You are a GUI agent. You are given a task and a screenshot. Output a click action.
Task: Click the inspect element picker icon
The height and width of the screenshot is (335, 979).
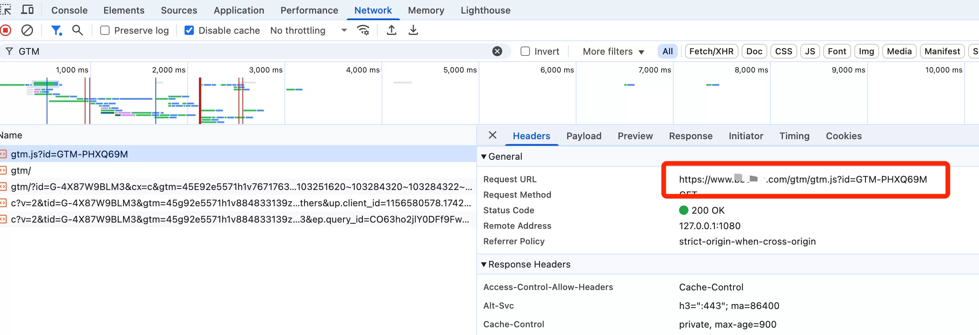pos(5,10)
